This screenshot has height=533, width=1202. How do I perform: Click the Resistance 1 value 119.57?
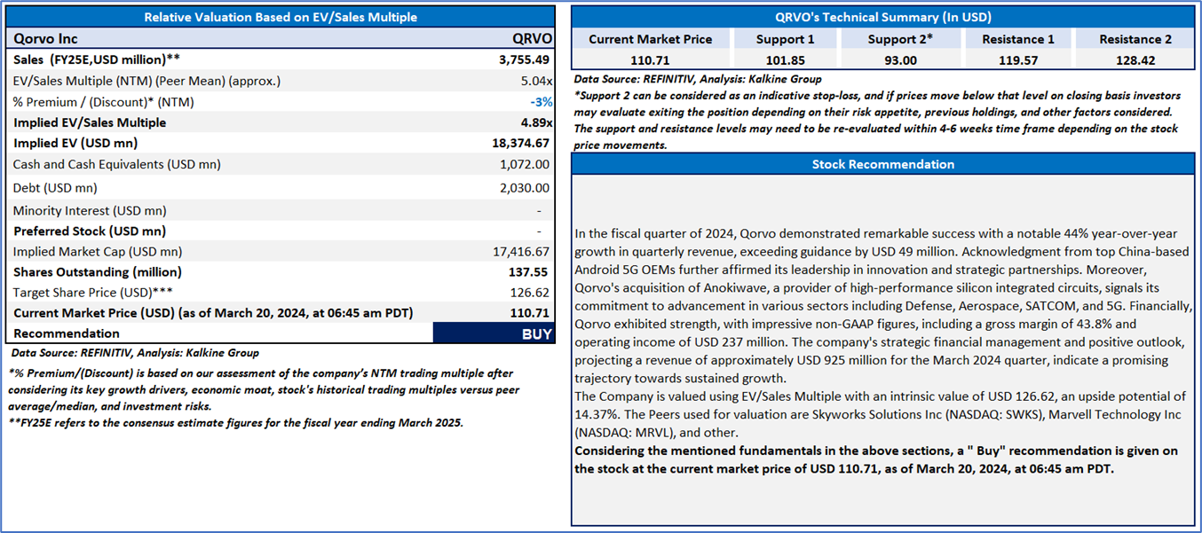1018,60
